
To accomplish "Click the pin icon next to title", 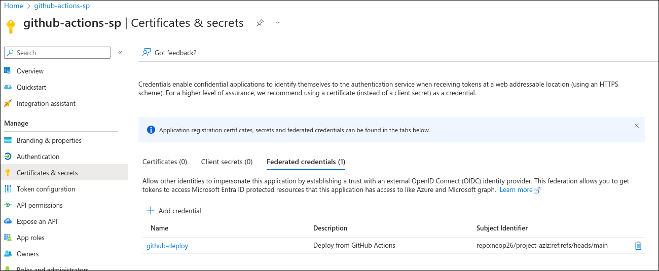I will click(x=260, y=23).
